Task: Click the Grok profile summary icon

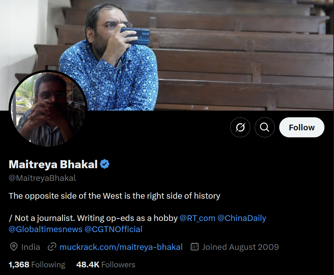Action: click(x=240, y=127)
